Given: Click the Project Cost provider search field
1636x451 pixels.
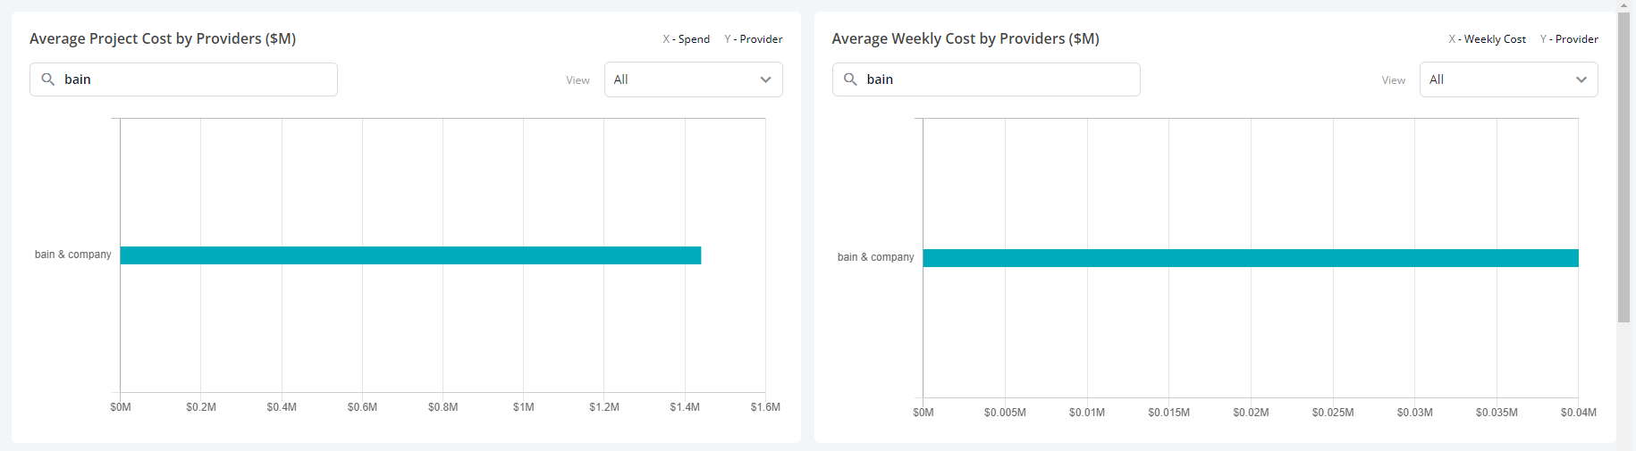Looking at the screenshot, I should [x=183, y=79].
